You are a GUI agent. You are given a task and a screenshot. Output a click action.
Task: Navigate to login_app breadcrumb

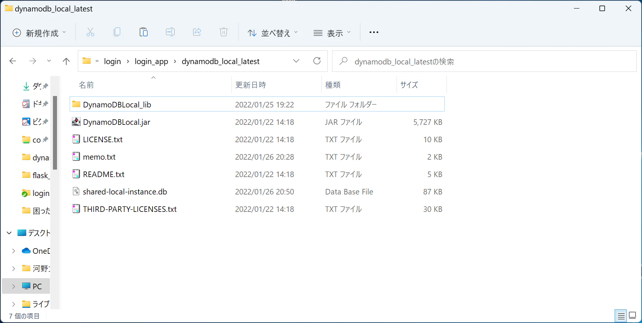(151, 61)
